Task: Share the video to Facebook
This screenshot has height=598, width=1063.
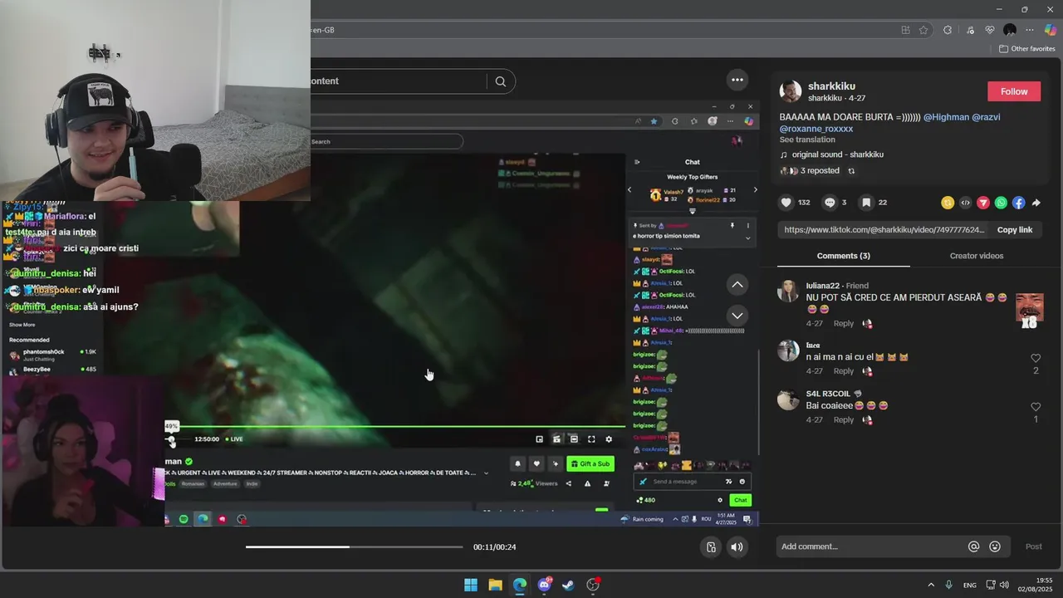Action: pyautogui.click(x=1018, y=203)
